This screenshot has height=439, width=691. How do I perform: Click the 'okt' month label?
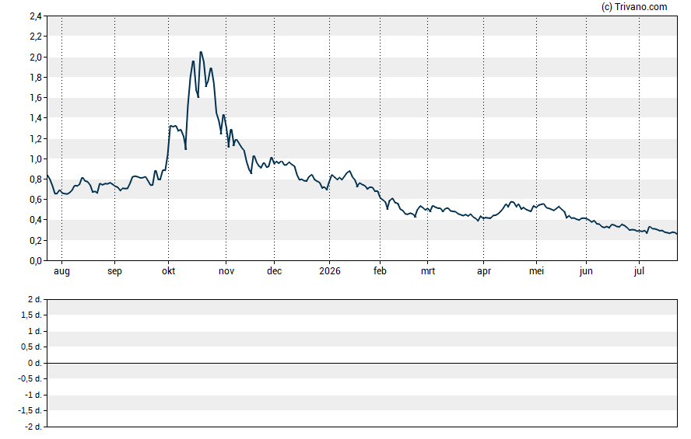click(x=168, y=270)
